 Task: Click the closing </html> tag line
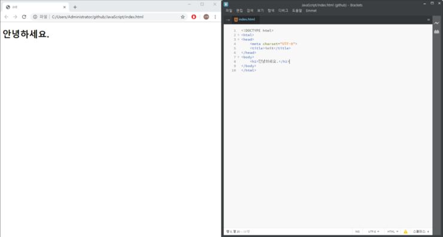tap(248, 70)
